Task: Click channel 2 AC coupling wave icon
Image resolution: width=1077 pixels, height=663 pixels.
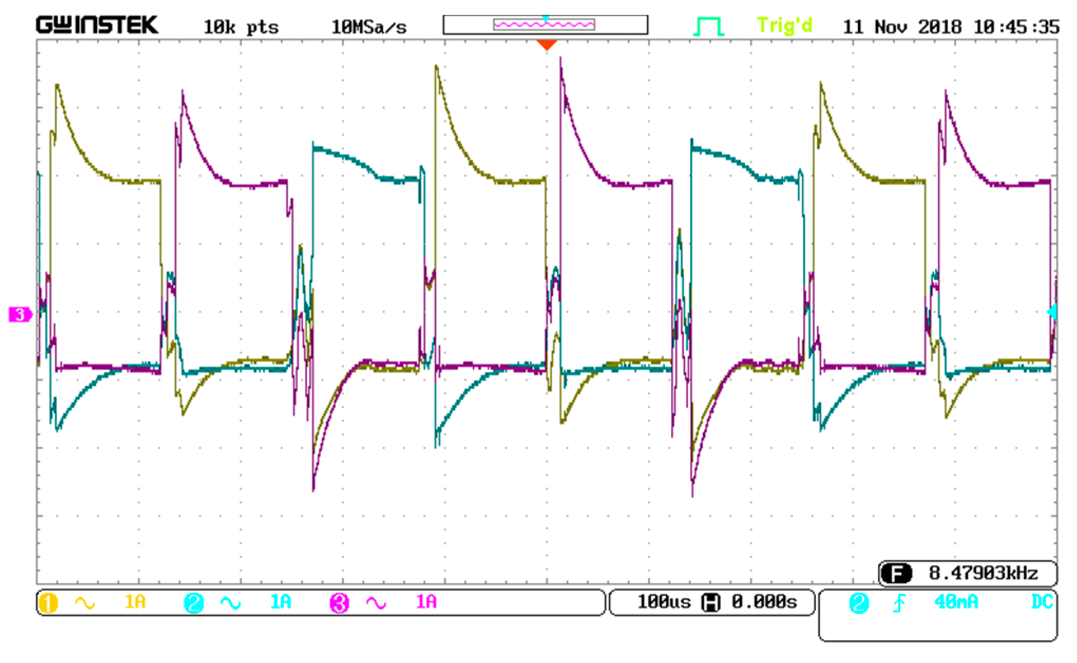Action: pyautogui.click(x=231, y=603)
